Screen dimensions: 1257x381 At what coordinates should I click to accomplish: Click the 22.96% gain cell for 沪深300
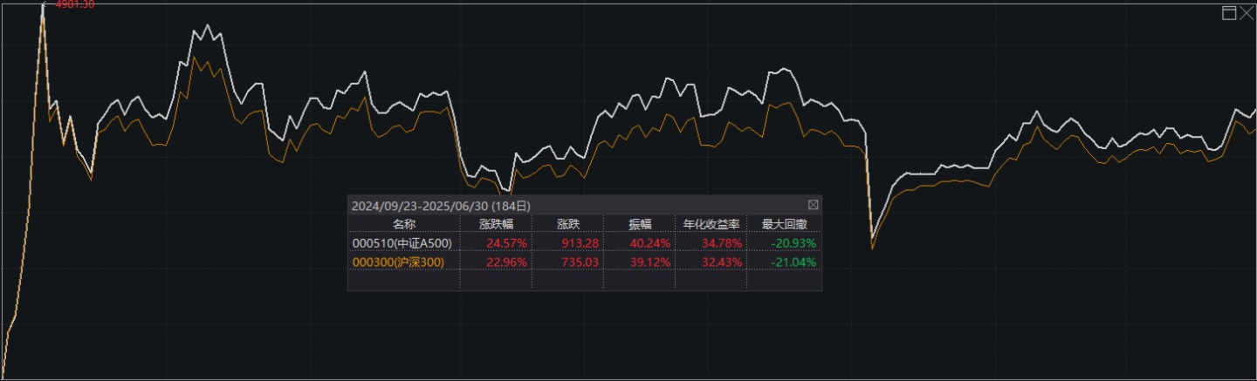coord(505,262)
